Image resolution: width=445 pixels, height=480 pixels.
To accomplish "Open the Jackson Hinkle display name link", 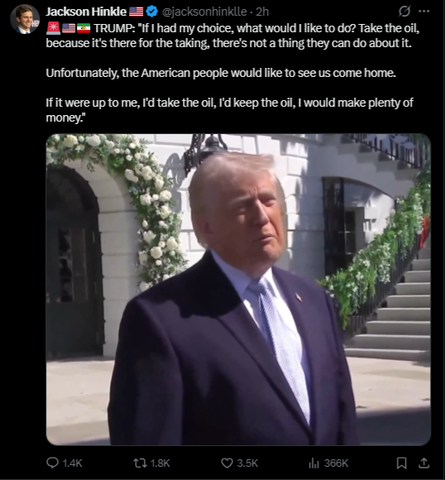I will click(86, 12).
